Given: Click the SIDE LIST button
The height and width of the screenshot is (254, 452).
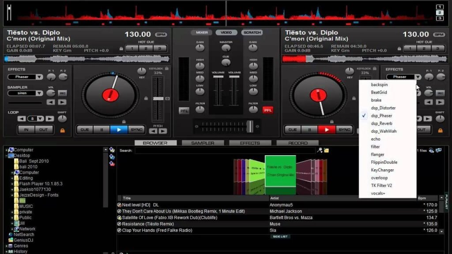Looking at the screenshot, I should tap(280, 237).
